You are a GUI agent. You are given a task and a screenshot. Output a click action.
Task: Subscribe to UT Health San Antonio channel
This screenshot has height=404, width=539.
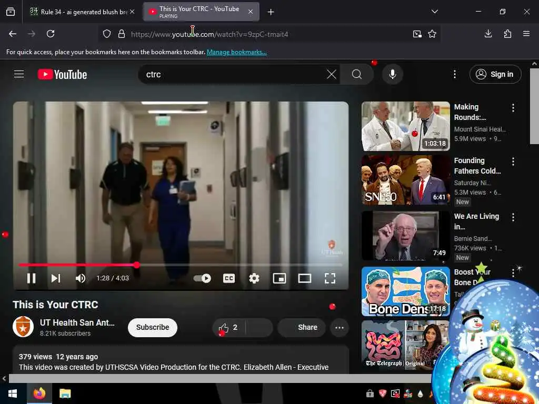[153, 327]
